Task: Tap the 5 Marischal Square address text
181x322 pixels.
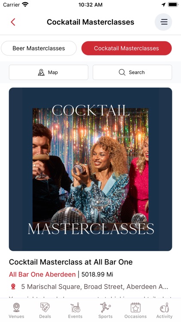Action: (95, 286)
